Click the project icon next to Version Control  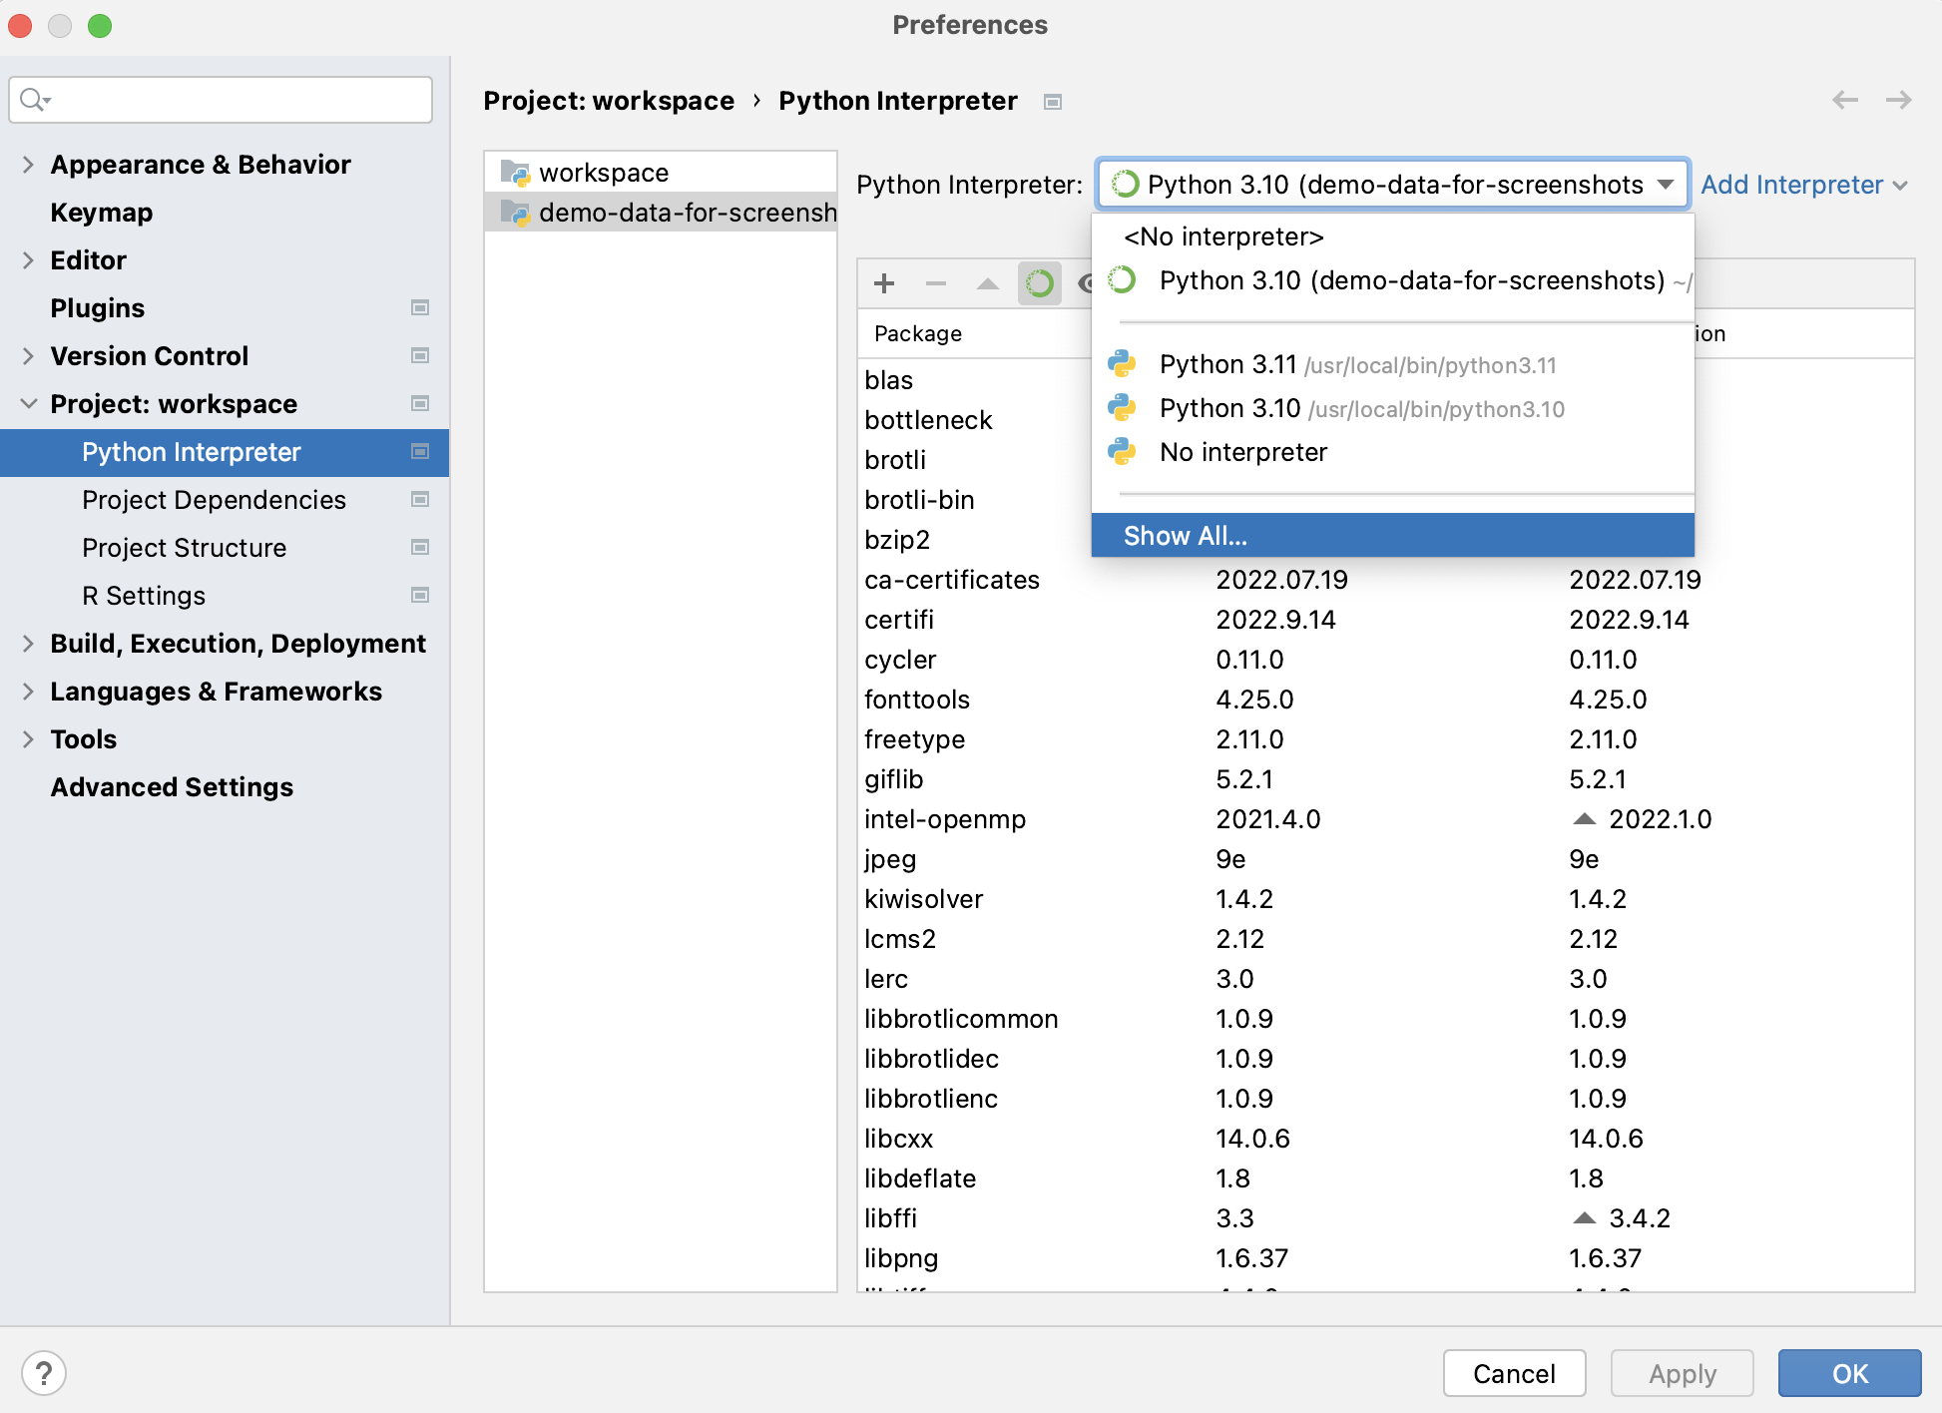(x=420, y=355)
